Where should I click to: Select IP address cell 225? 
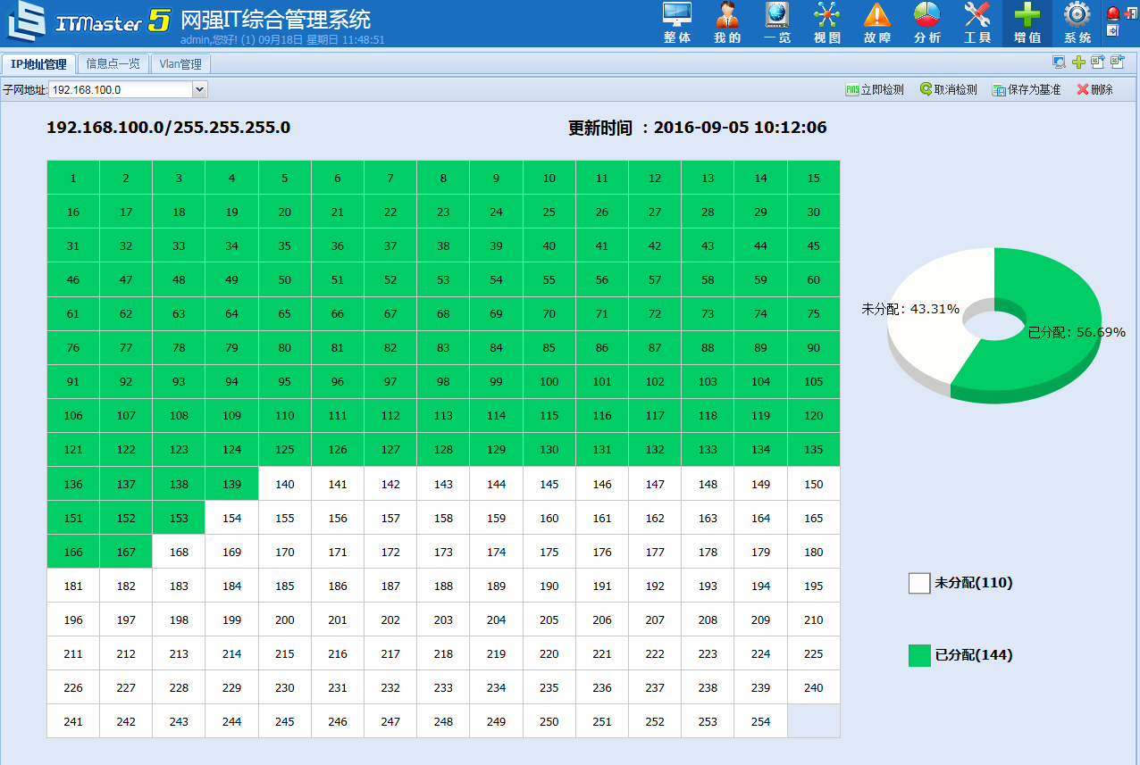[814, 653]
